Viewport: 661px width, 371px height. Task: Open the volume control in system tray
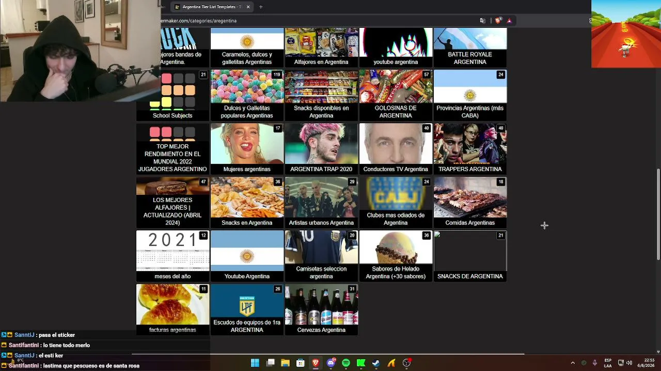[x=629, y=363]
